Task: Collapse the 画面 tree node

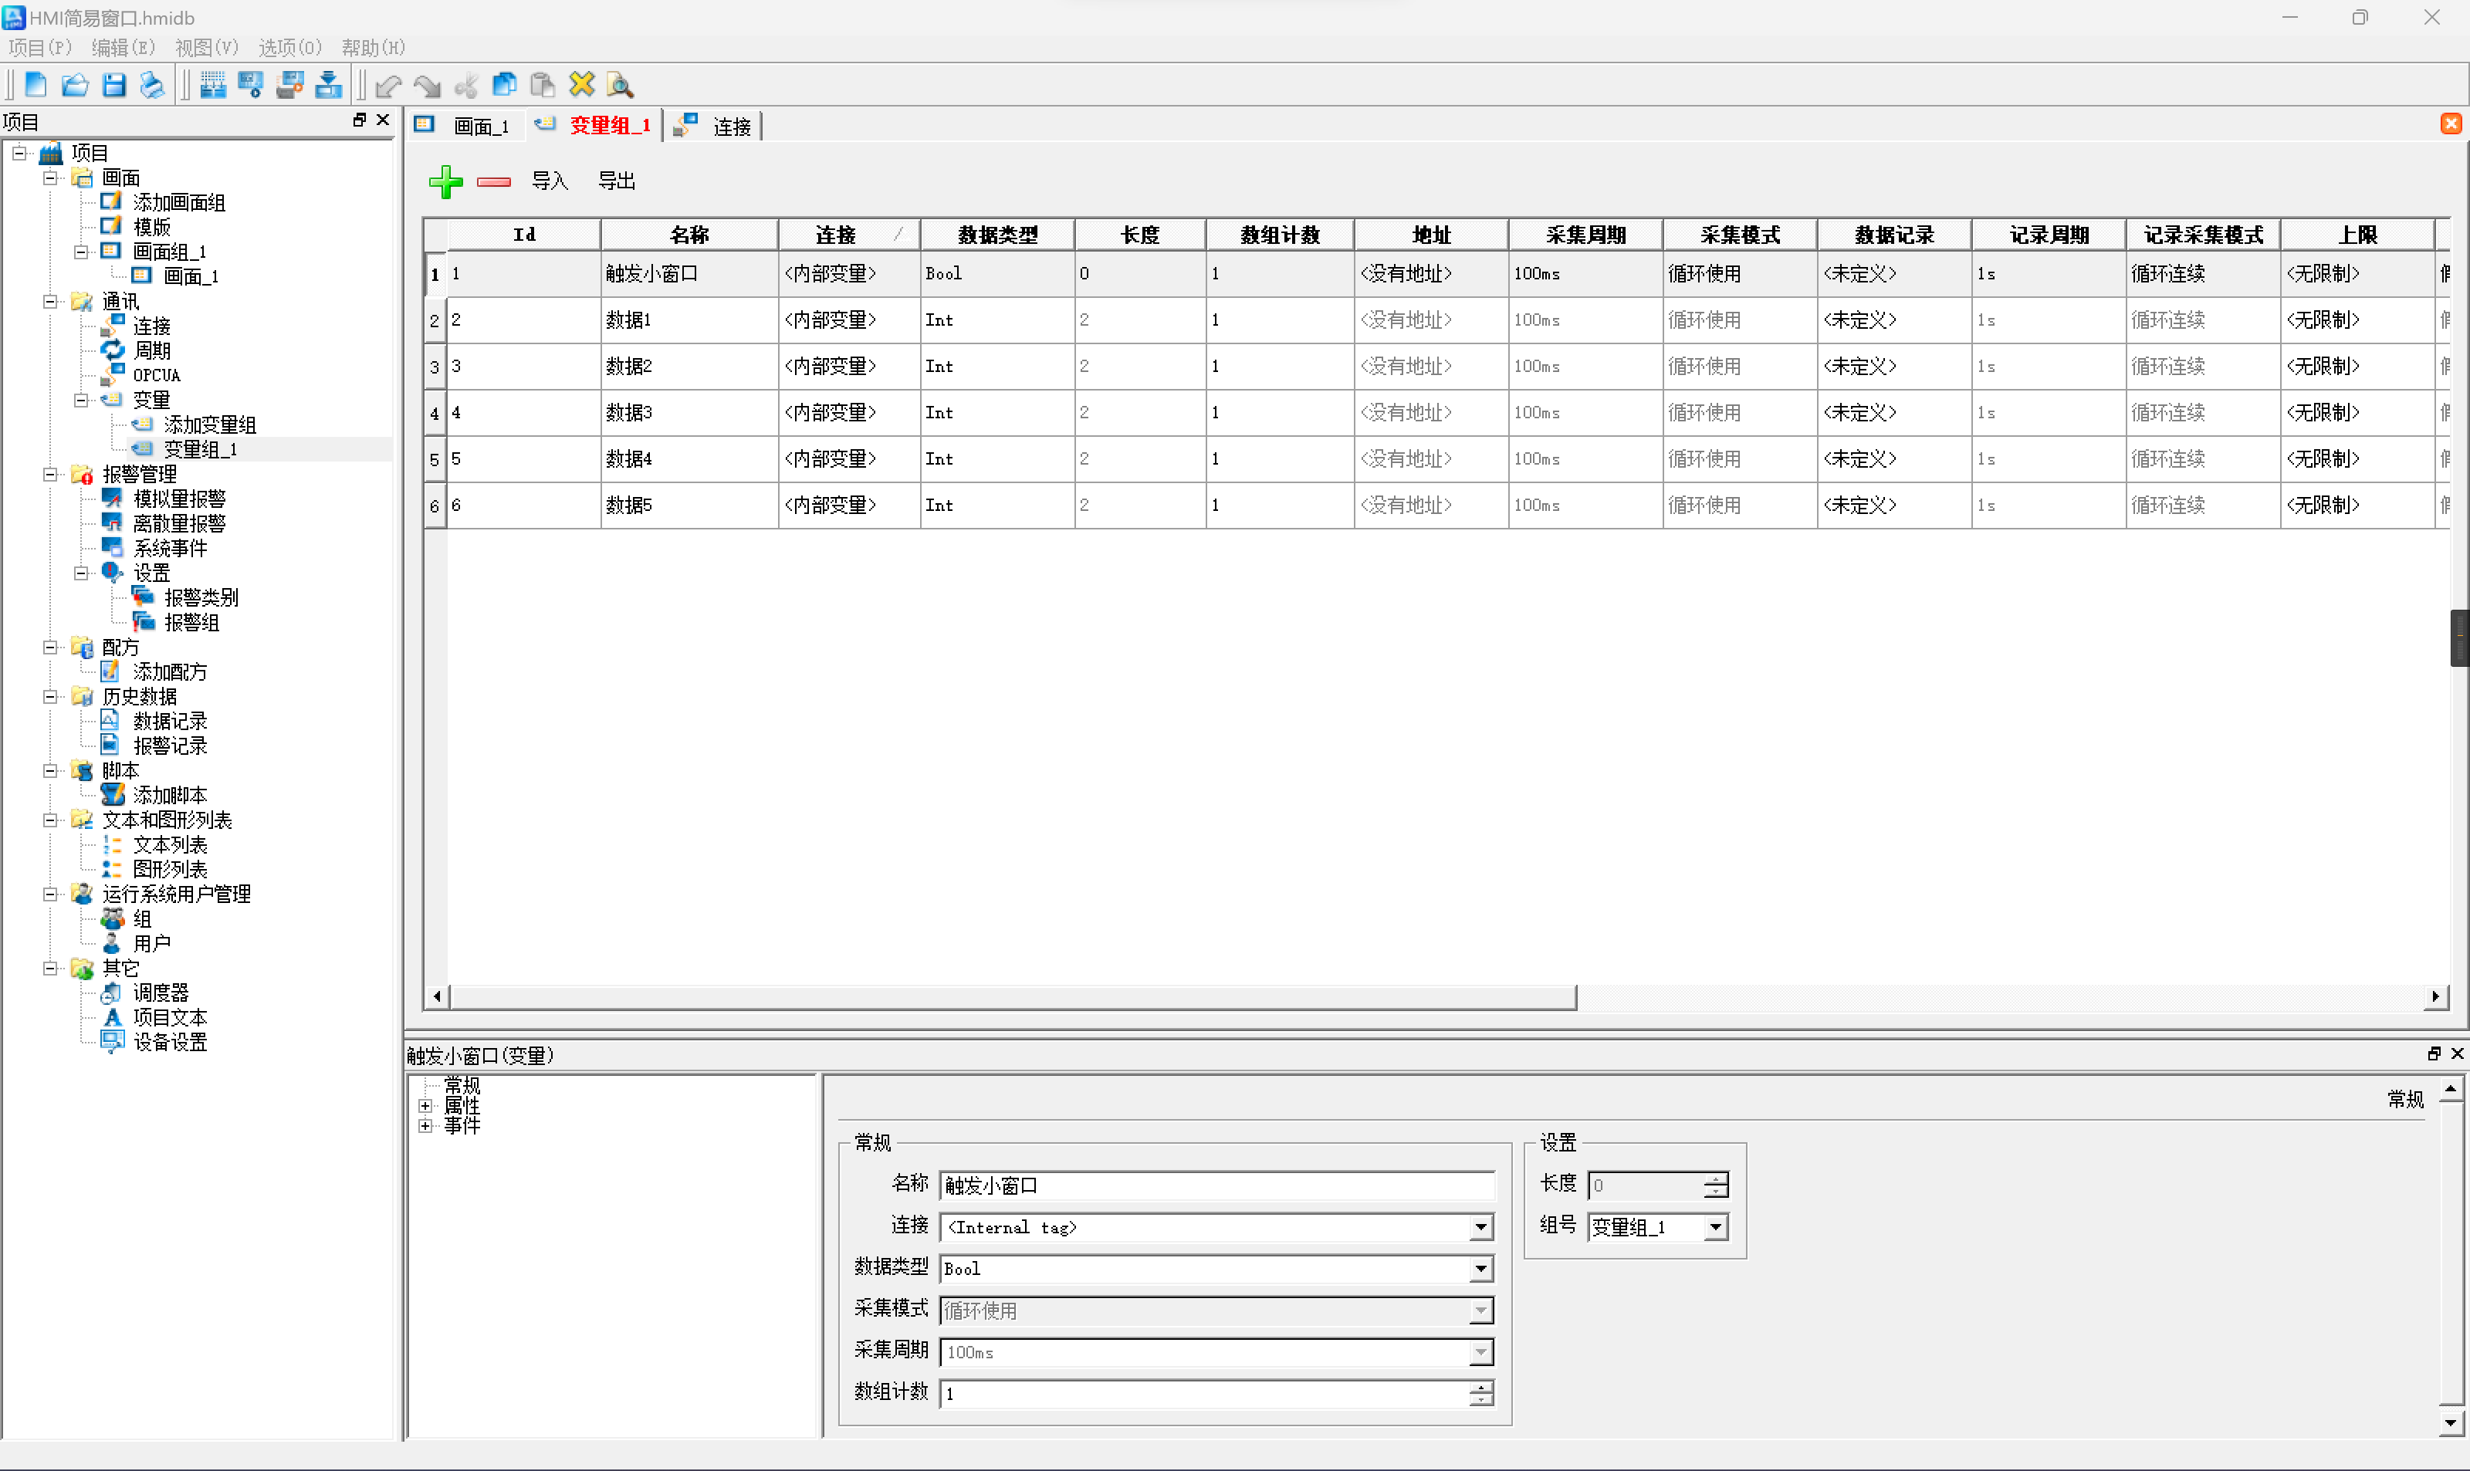Action: coord(50,178)
